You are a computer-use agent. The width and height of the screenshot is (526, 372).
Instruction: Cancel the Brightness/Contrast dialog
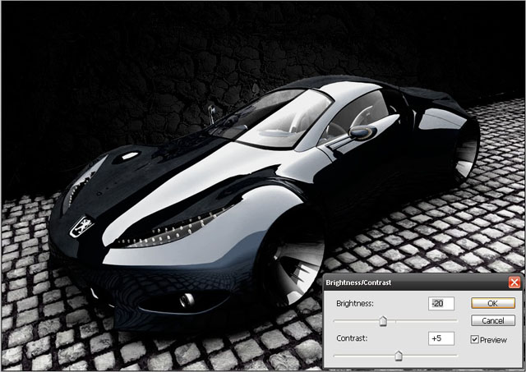pos(493,320)
